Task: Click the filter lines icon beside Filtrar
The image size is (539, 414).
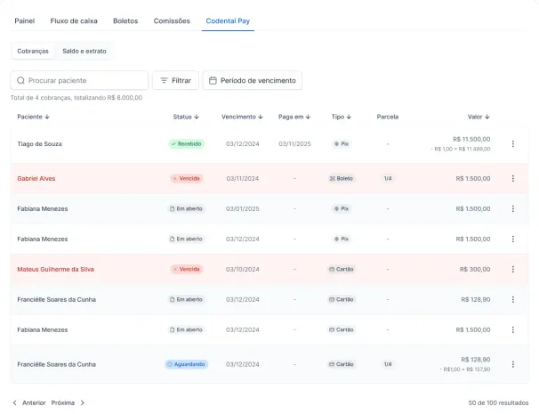Action: [164, 80]
